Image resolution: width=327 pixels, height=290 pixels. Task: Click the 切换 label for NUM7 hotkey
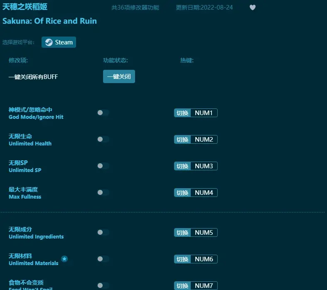click(x=182, y=285)
